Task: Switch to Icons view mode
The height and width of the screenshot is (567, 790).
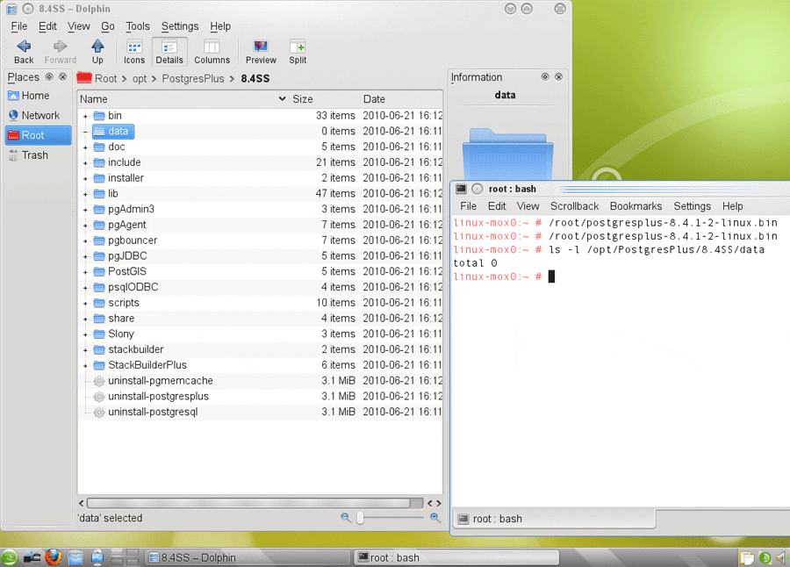Action: pyautogui.click(x=134, y=52)
